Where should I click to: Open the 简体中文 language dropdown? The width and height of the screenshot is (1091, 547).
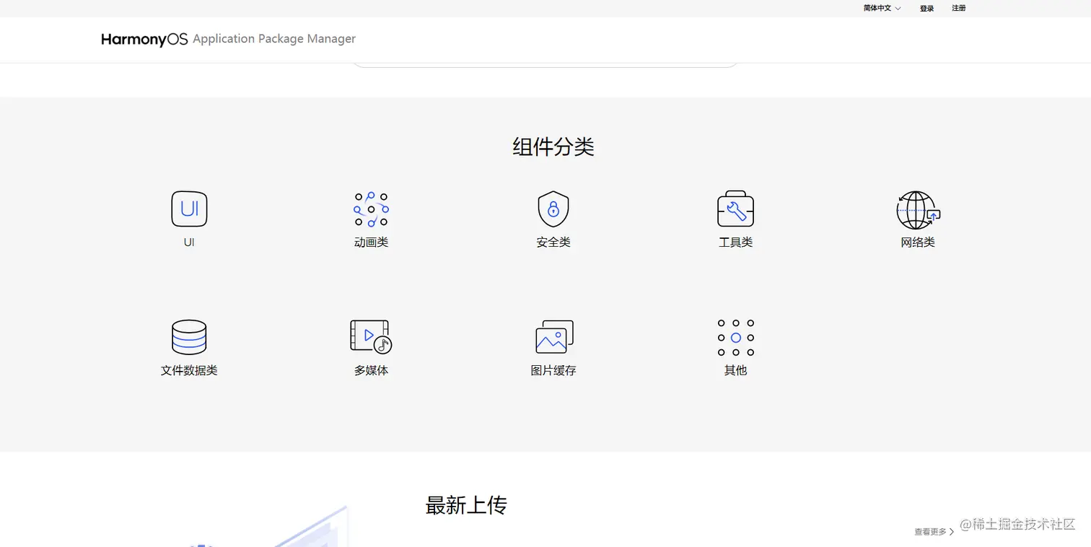tap(880, 8)
